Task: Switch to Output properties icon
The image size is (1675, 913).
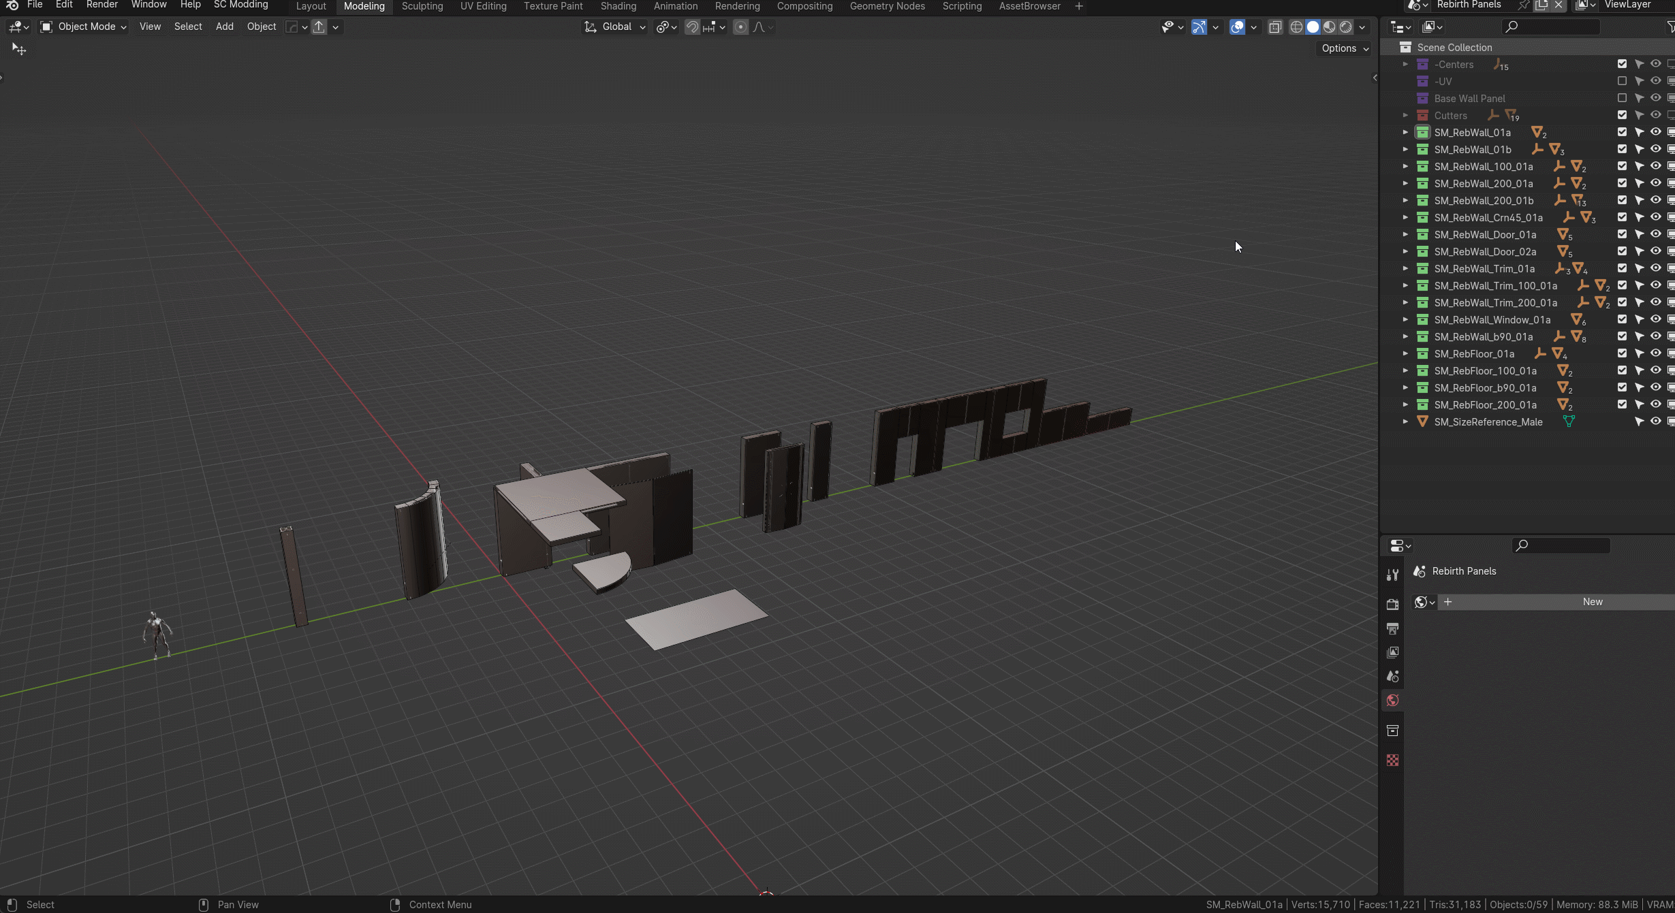Action: point(1392,628)
